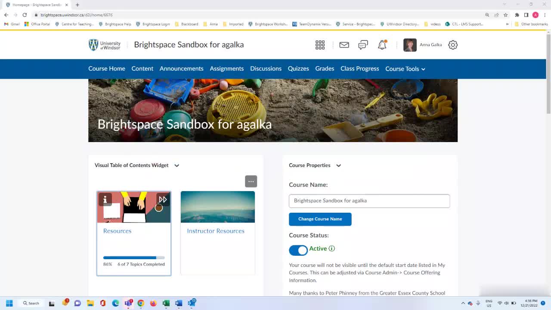Open Instructor Resources module link
The height and width of the screenshot is (310, 551).
coord(216,231)
